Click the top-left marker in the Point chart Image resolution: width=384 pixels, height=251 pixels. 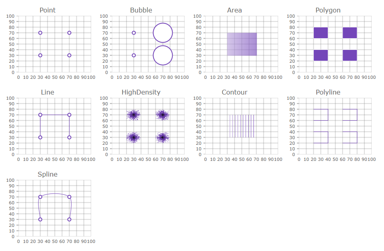(x=40, y=33)
